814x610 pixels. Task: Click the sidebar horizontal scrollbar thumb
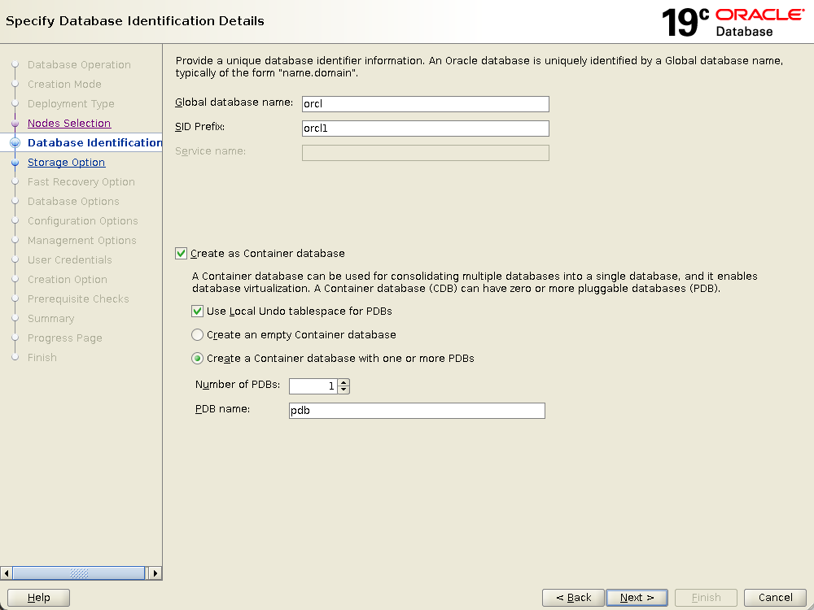78,573
